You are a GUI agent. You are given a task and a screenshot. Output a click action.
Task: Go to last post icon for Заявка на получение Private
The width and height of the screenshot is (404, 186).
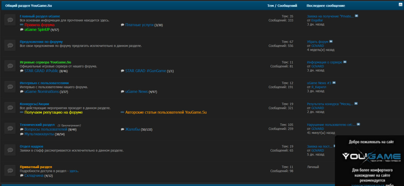point(356,16)
